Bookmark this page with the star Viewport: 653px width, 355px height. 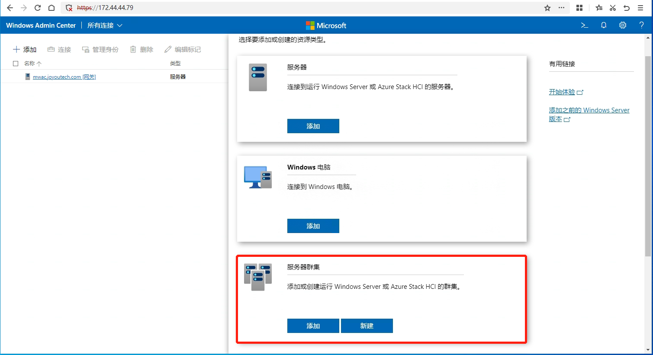547,8
